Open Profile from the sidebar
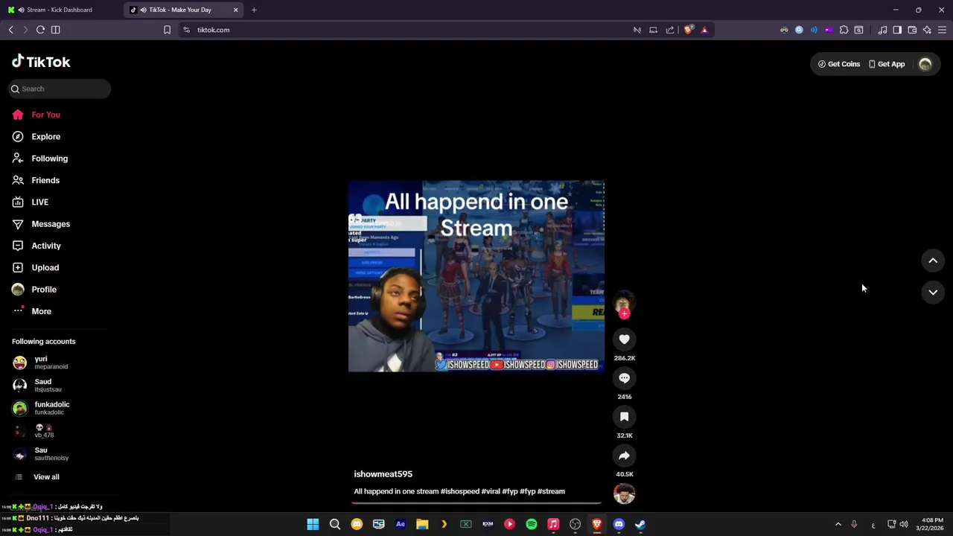Viewport: 953px width, 536px height. tap(34, 290)
